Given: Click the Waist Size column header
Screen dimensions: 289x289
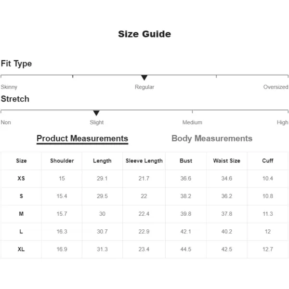Looking at the screenshot, I should [227, 161].
